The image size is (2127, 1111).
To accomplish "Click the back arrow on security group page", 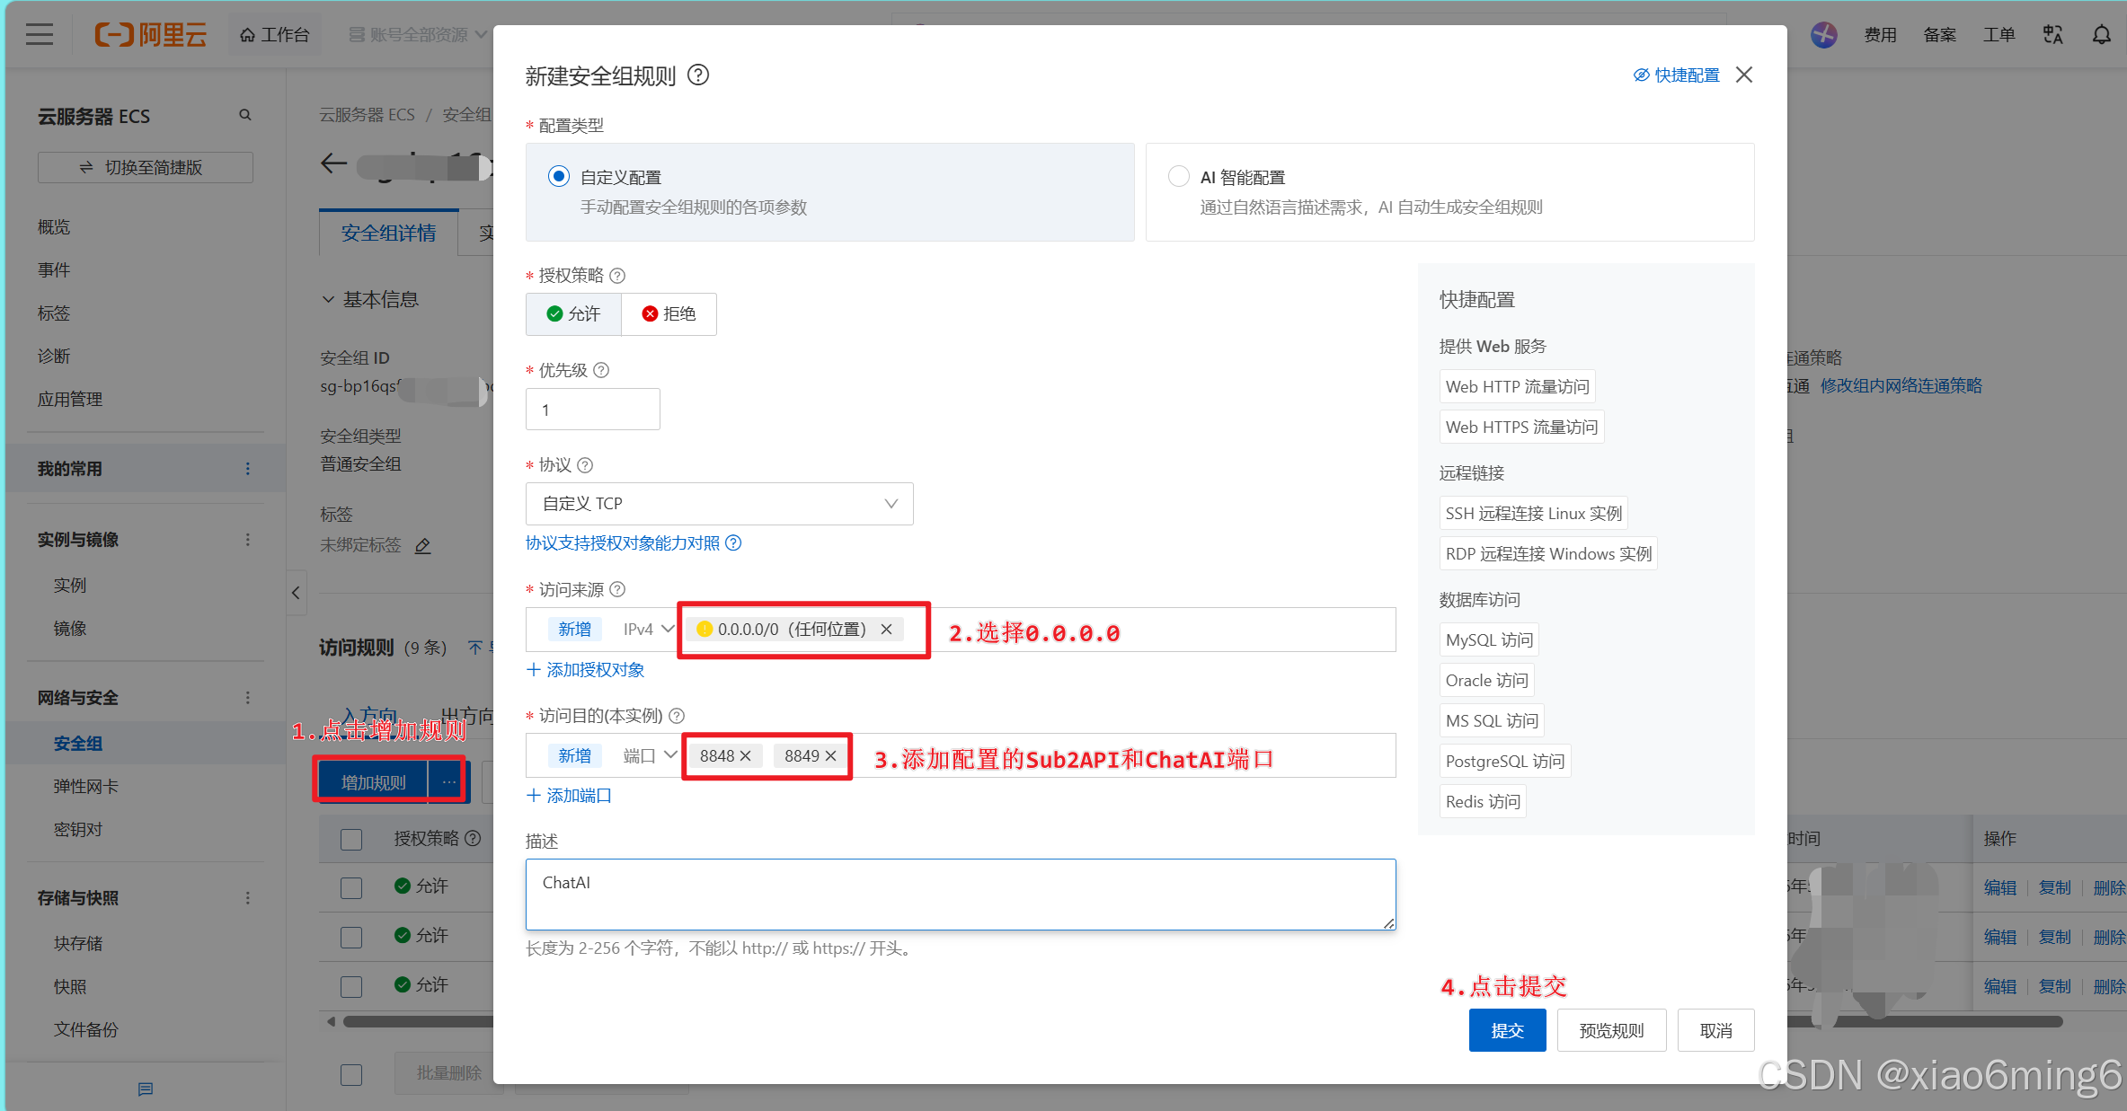I will pos(333,163).
